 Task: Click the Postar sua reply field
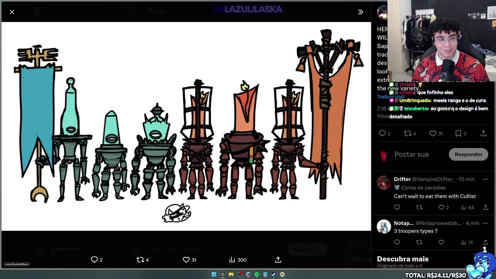[412, 154]
